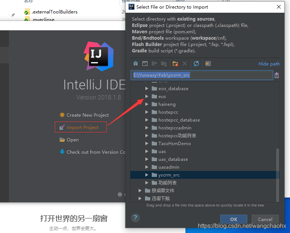
Task: Select the uas folder row
Action: (203, 151)
